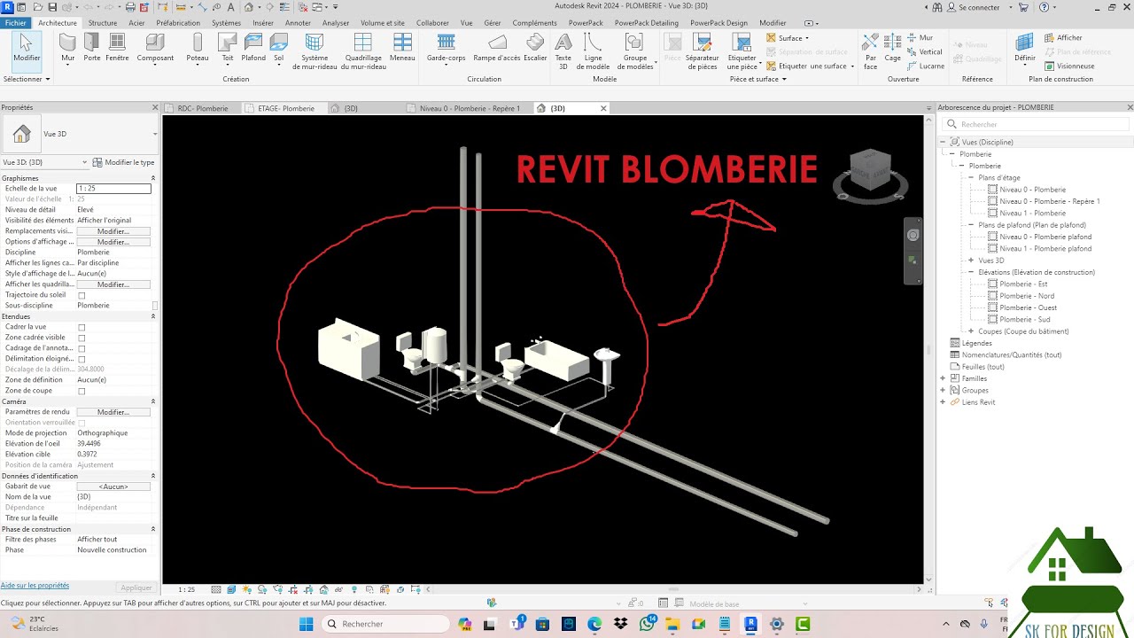Select the Plafond ceiling tool
Screen dimensions: 1134x638
point(253,47)
